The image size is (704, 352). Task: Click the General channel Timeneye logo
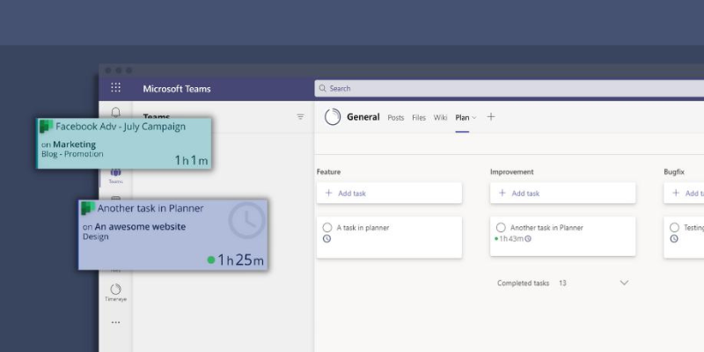pos(333,117)
